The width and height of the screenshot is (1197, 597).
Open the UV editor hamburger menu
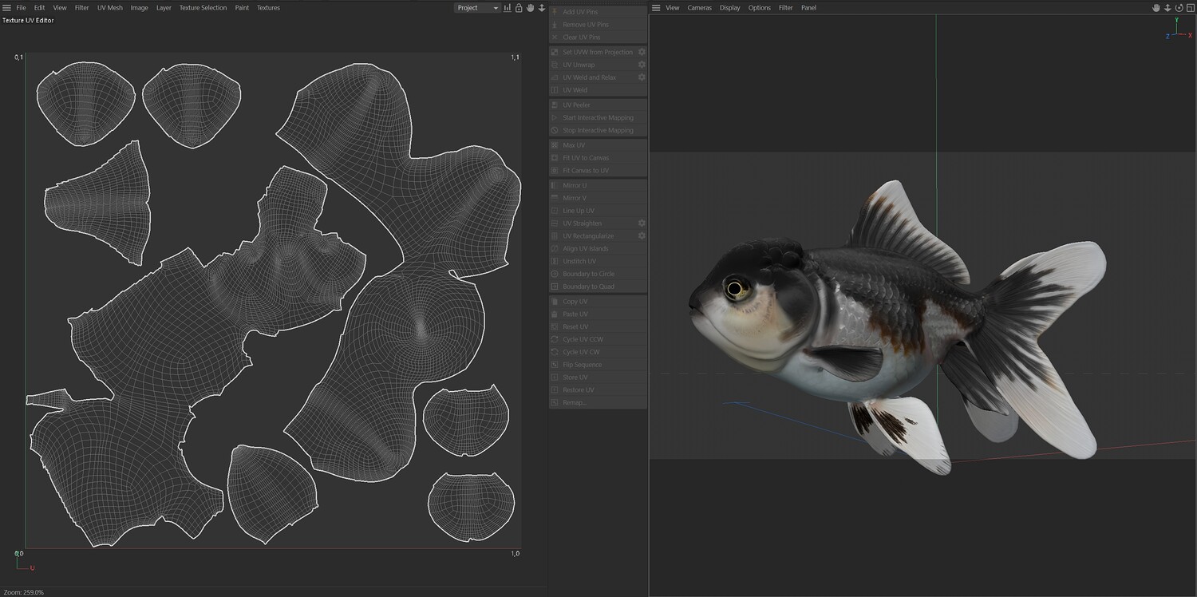pos(6,8)
